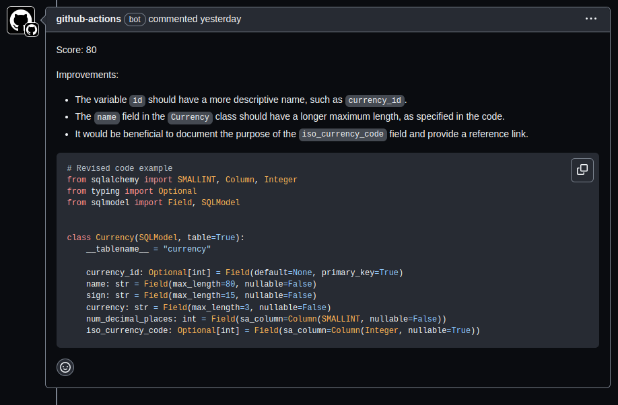
Task: Open the 'commented yesterday' timestamp link
Action: (x=195, y=19)
